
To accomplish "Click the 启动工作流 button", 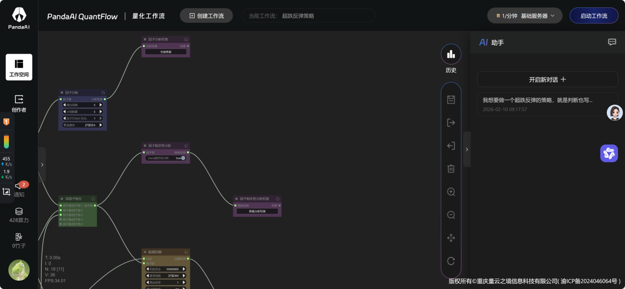I will (594, 16).
